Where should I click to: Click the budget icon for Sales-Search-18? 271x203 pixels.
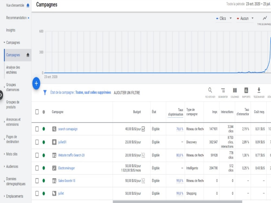point(143,181)
